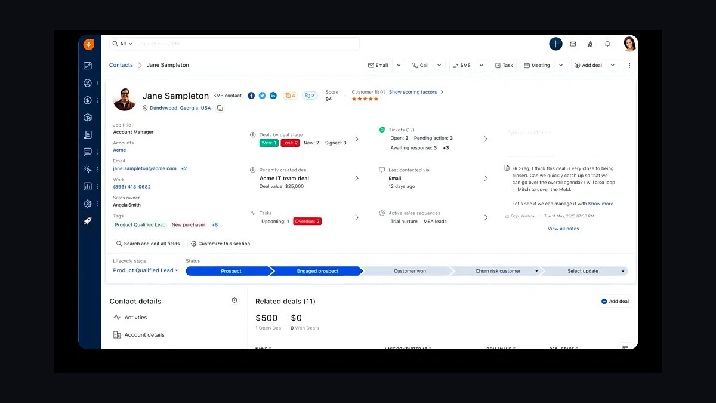
Task: Open the reports bar chart icon in sidebar
Action: [x=88, y=186]
